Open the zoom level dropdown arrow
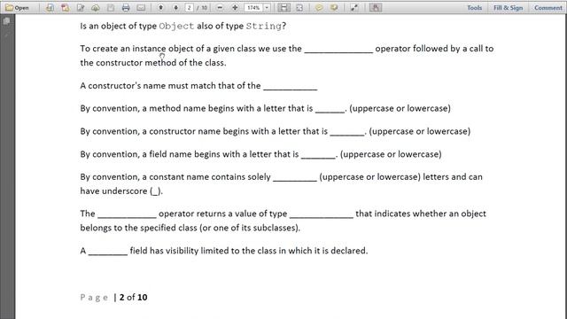Image resolution: width=567 pixels, height=319 pixels. pos(267,8)
